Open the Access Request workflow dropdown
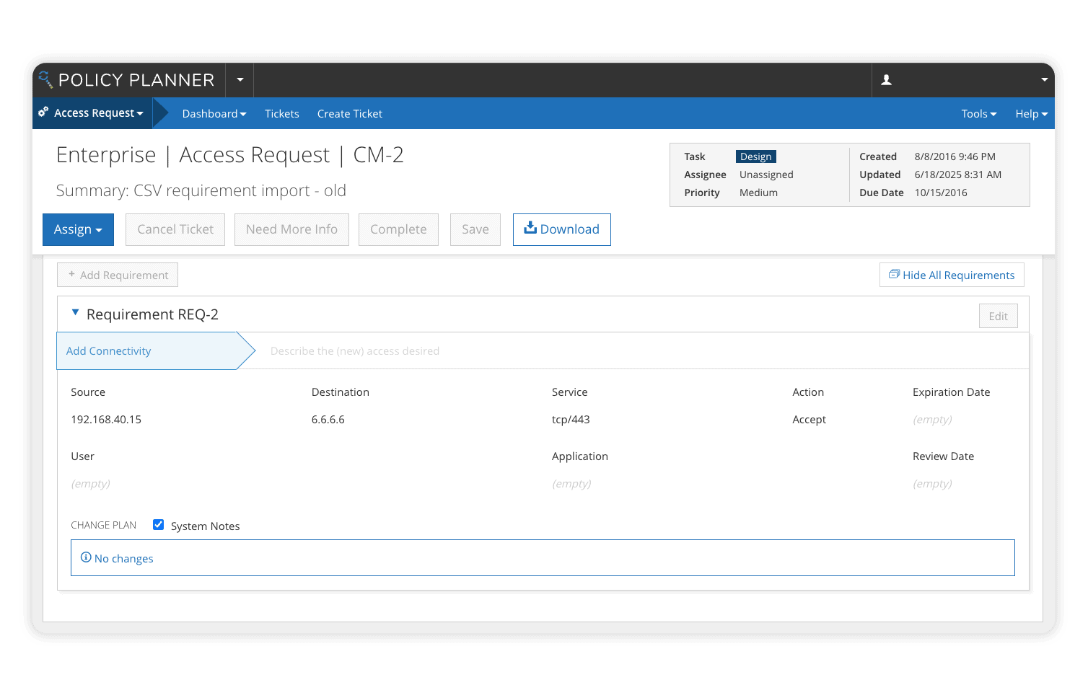1088x698 pixels. [98, 113]
